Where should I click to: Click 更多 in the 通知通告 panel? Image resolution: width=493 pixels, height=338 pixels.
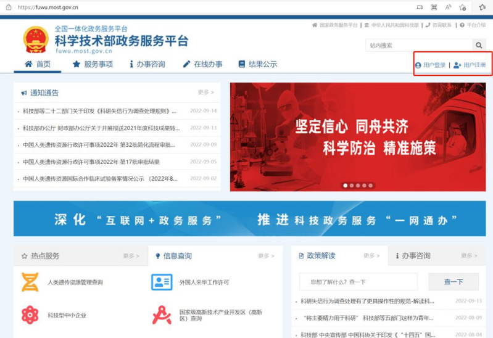206,92
